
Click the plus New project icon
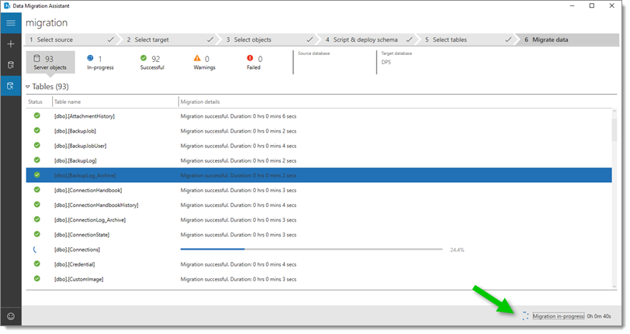11,44
